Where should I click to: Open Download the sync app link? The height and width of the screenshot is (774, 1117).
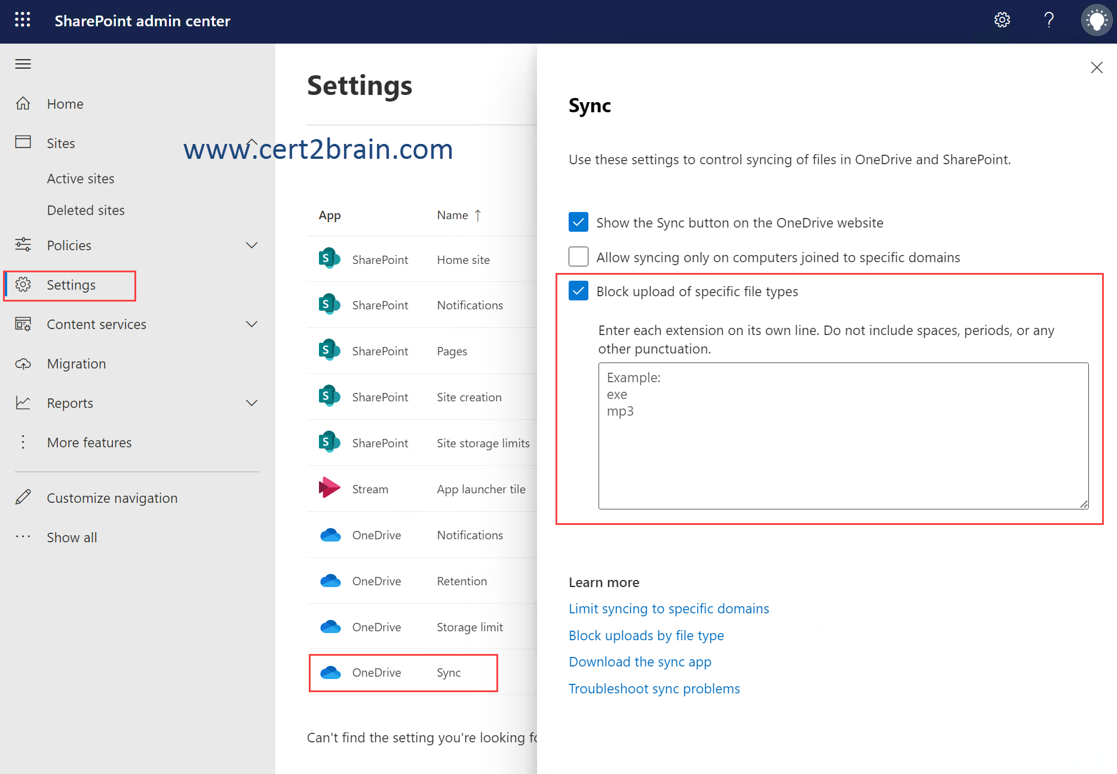click(640, 662)
